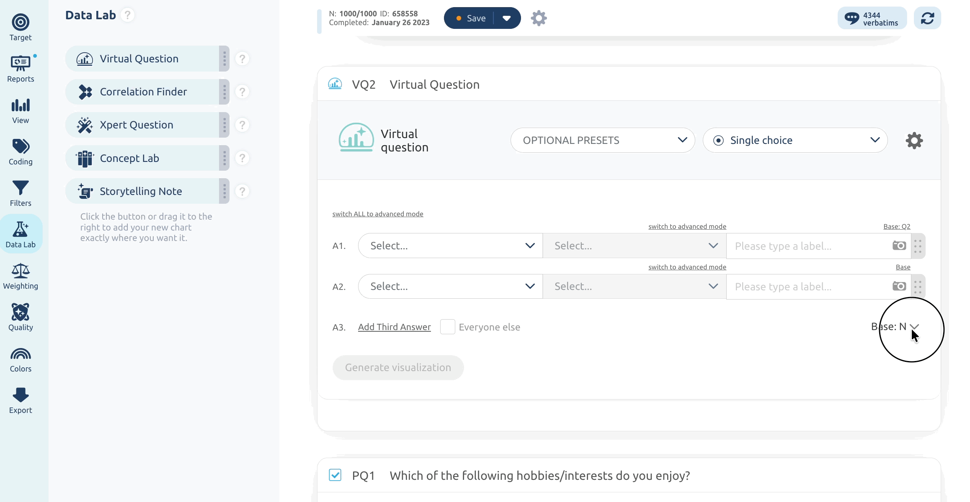The width and height of the screenshot is (970, 502).
Task: Open the Quality section
Action: (21, 318)
